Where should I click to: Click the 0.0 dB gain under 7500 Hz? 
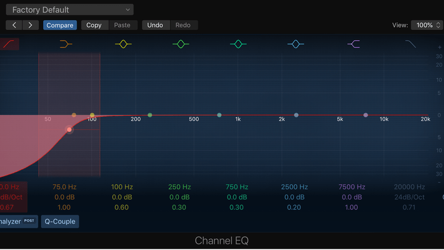[x=352, y=197]
